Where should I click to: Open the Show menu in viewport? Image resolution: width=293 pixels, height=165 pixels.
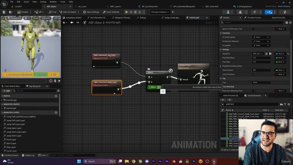[36, 18]
